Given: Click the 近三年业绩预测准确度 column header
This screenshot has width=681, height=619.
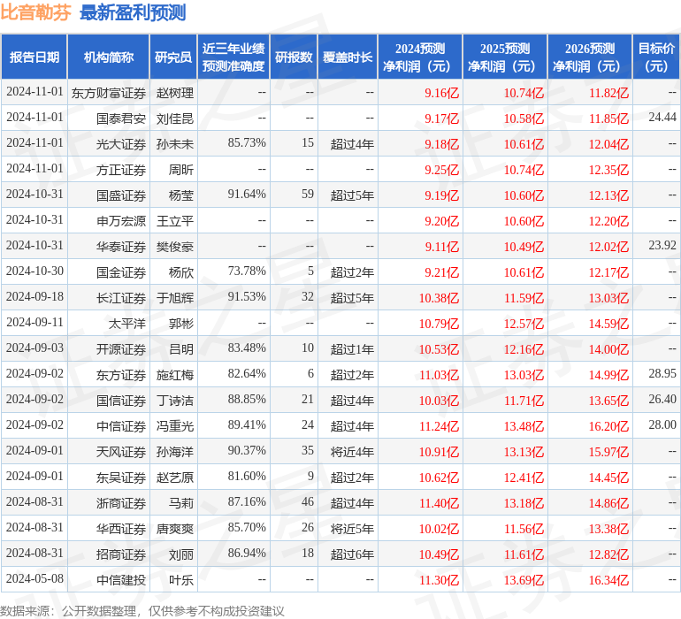Looking at the screenshot, I should [x=233, y=57].
